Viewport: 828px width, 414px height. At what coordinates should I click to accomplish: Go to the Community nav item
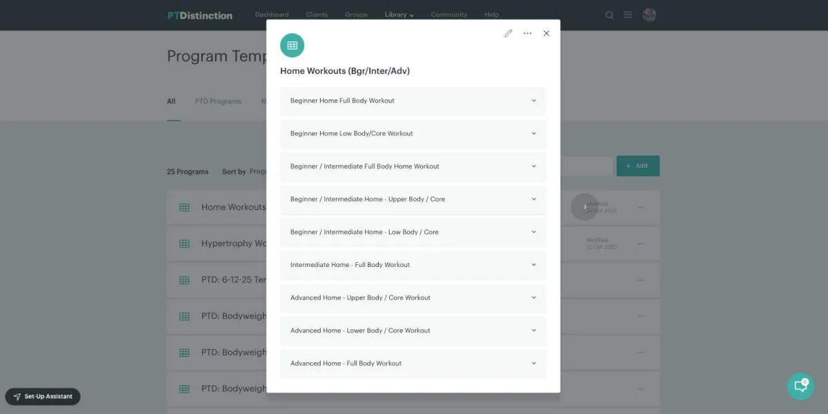(449, 14)
